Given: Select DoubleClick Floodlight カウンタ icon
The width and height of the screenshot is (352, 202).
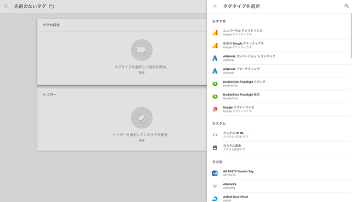Looking at the screenshot, I should tap(215, 84).
